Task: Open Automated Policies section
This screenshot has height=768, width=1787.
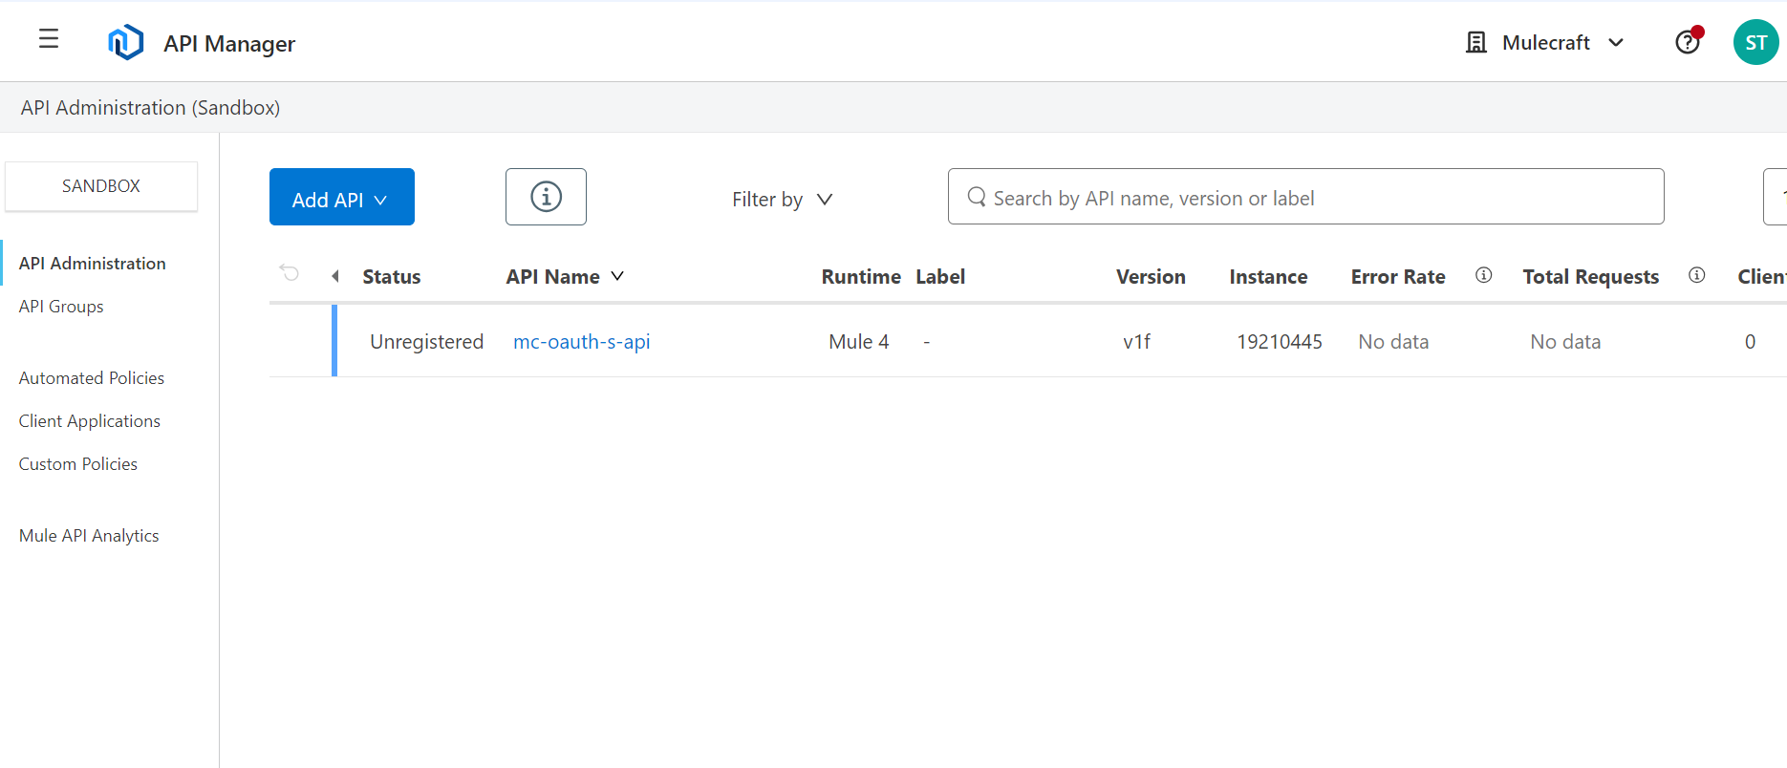Action: coord(92,378)
